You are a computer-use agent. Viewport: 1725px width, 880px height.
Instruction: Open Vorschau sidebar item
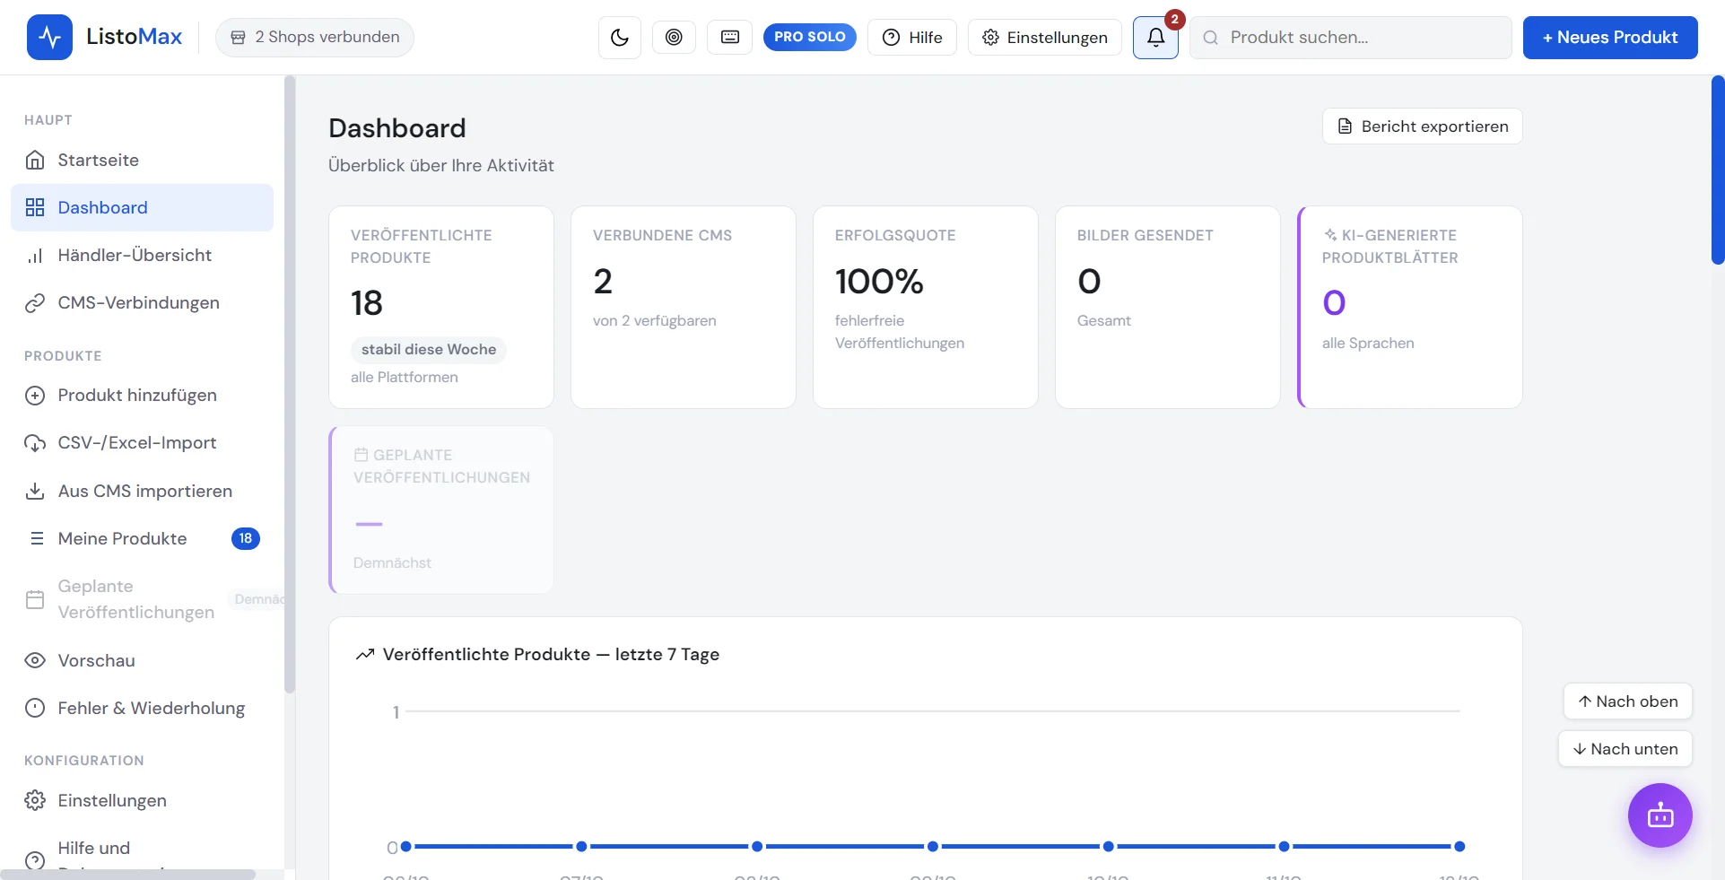[142, 660]
